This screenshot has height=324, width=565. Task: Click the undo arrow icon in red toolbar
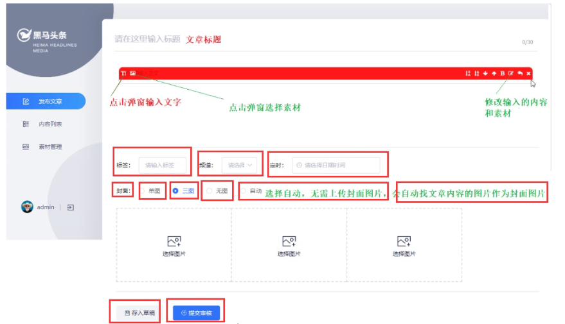[520, 73]
